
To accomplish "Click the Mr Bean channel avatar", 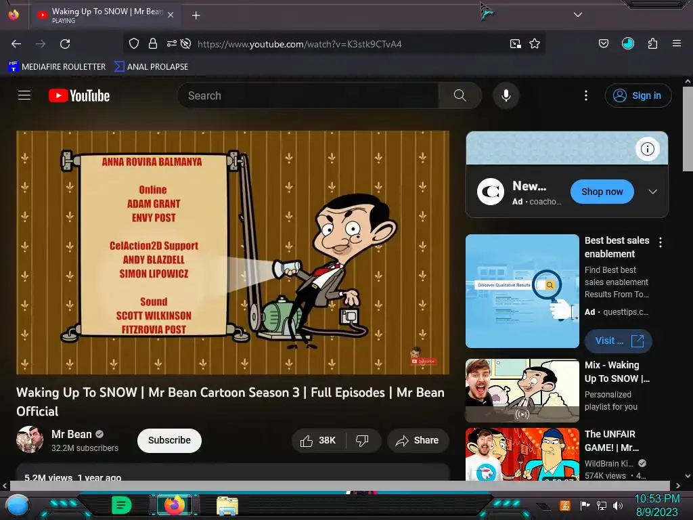I will point(30,439).
